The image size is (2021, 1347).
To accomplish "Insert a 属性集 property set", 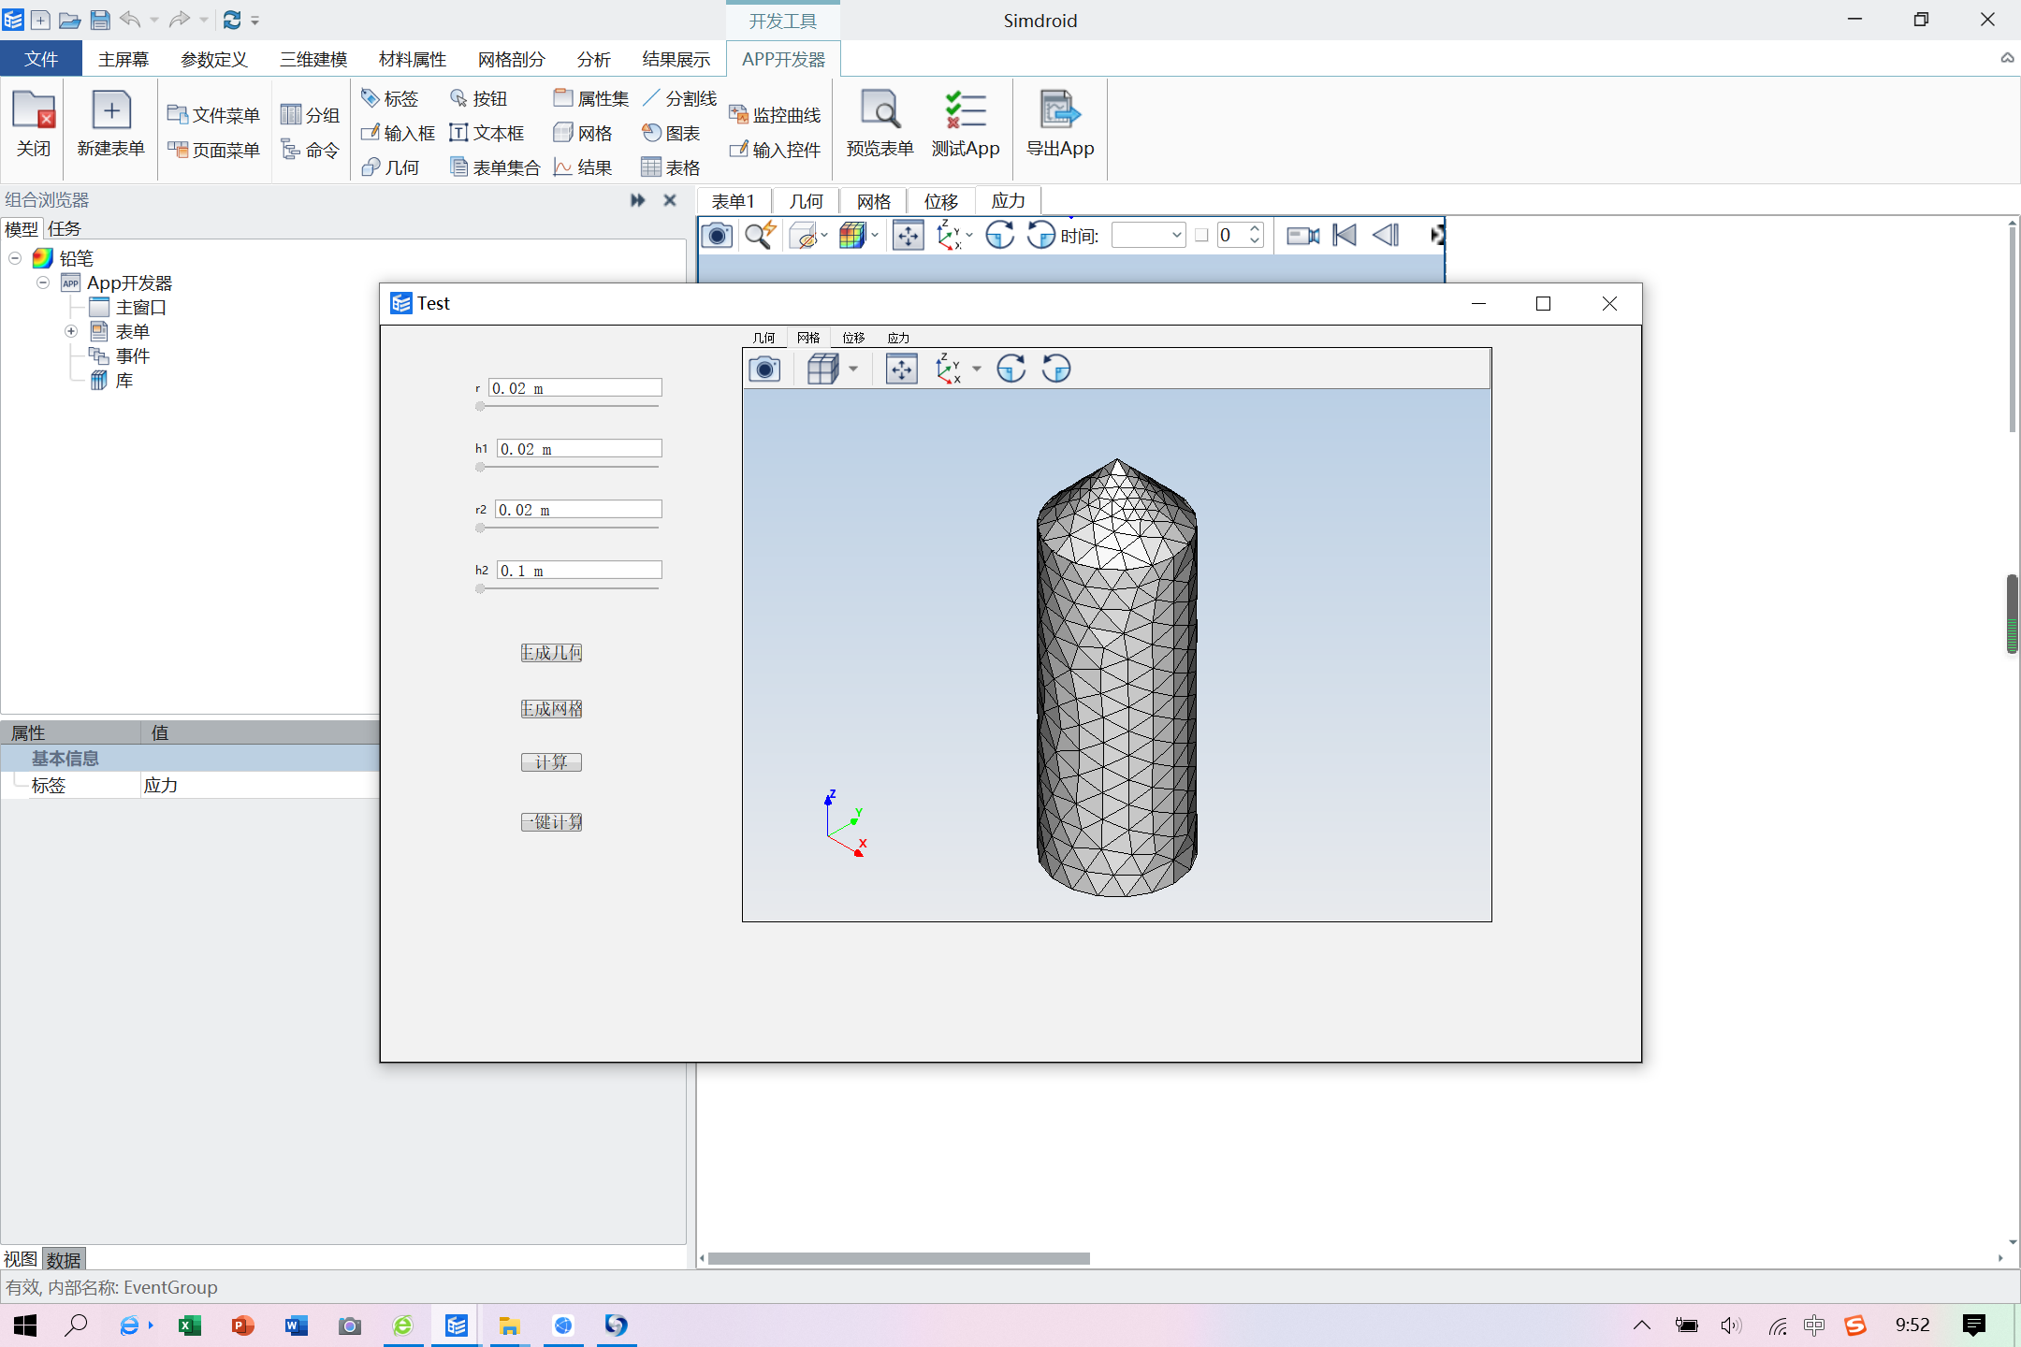I will (x=590, y=98).
